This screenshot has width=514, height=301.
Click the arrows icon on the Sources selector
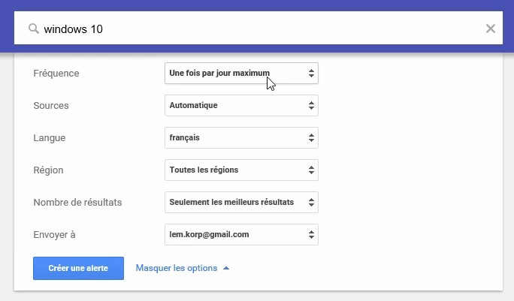pyautogui.click(x=311, y=106)
